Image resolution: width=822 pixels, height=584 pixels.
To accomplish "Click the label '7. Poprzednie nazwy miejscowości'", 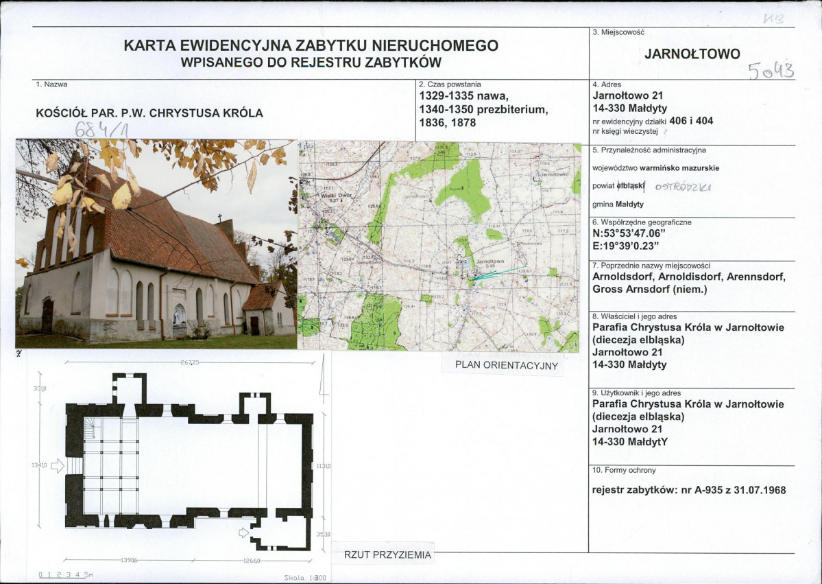I will click(x=651, y=266).
